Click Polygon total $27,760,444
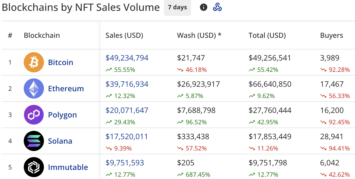The height and width of the screenshot is (179, 355). pyautogui.click(x=270, y=110)
